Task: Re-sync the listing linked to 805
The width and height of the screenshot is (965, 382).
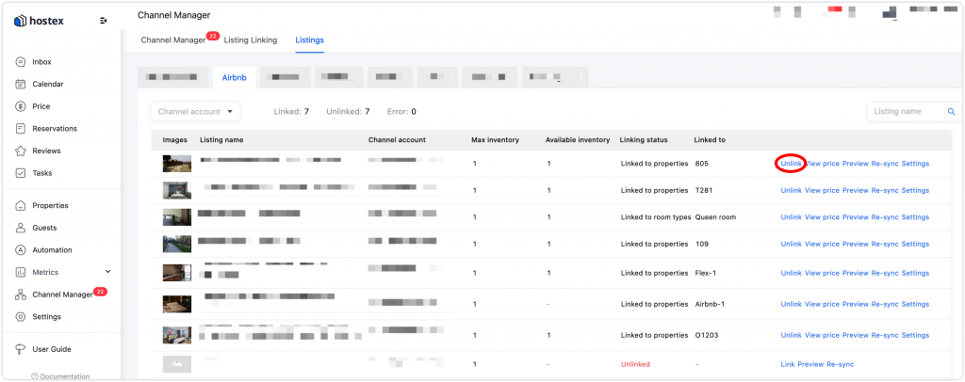Action: [x=884, y=164]
